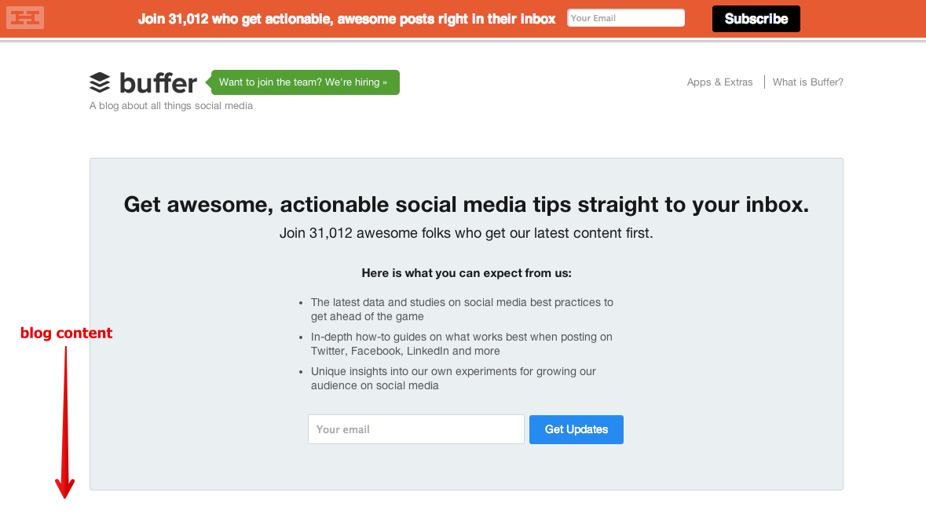Select the bullet about latest data and studies
This screenshot has height=514, width=926.
(462, 309)
